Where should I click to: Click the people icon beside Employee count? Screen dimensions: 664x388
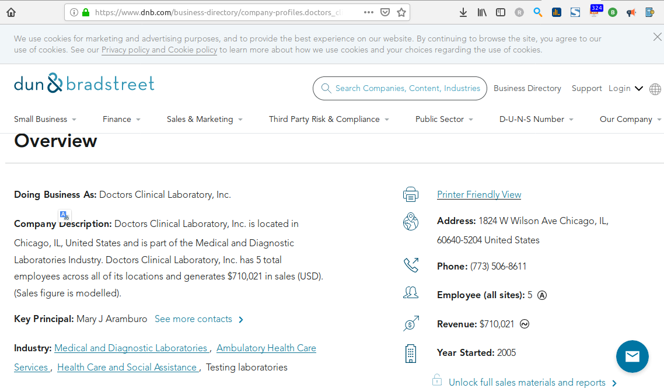(410, 293)
